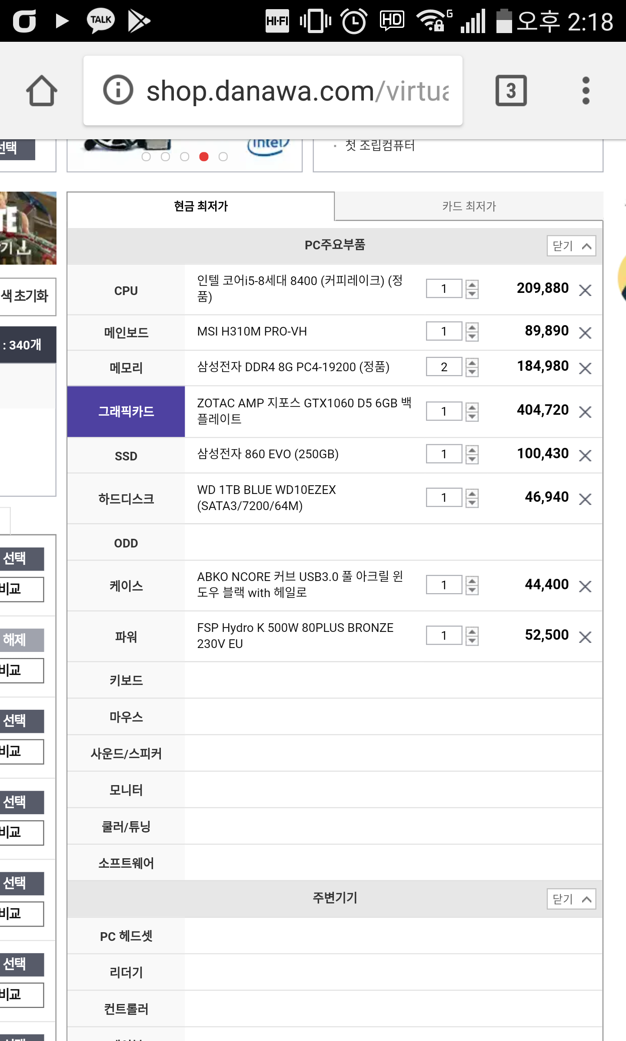Select the ODD category

[x=126, y=543]
